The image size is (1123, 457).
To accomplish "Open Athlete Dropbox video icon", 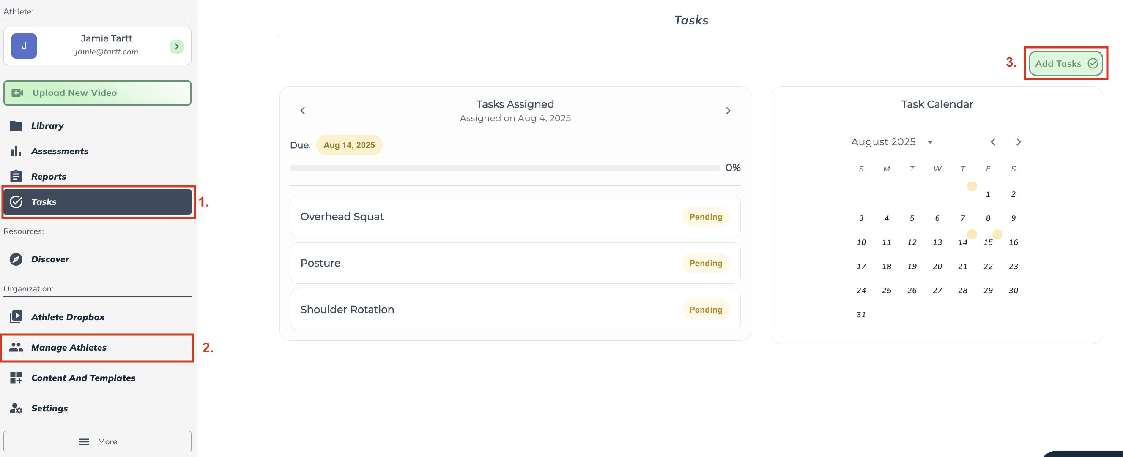I will 16,317.
